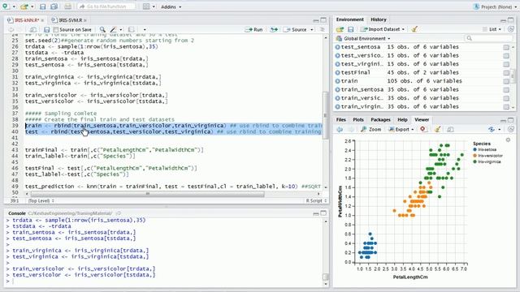
Task: Open the New File dropdown arrow
Action: coord(14,6)
